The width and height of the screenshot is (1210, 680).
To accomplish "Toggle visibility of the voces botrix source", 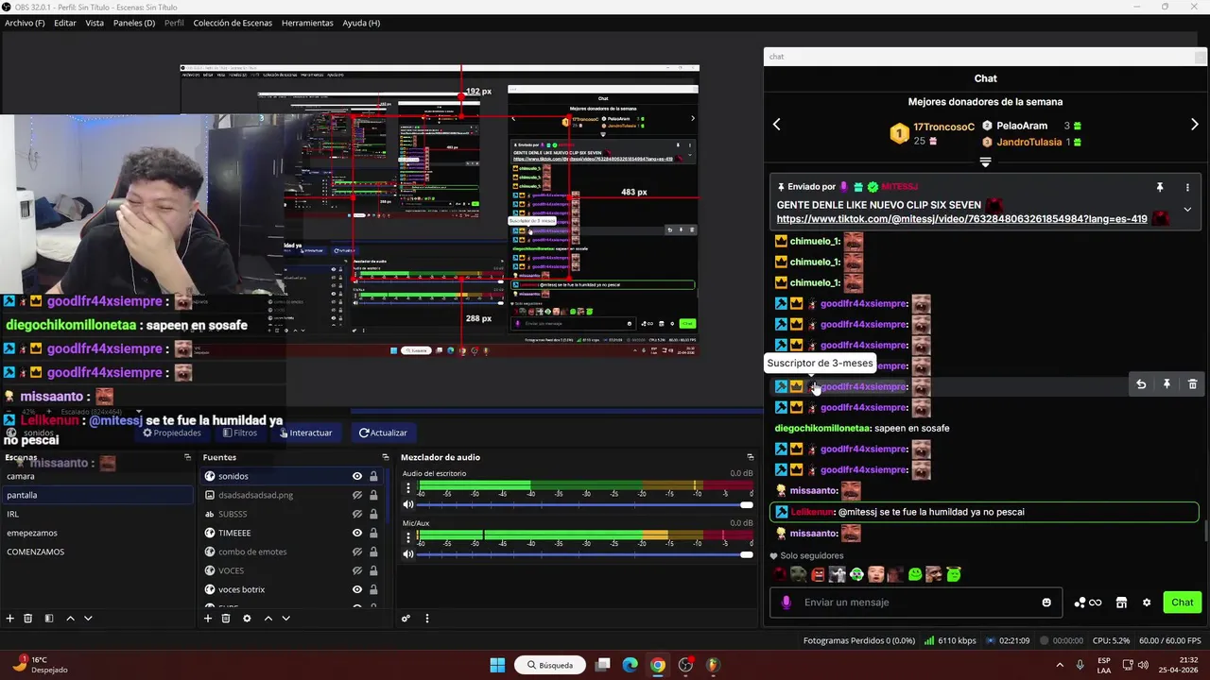I will [357, 589].
